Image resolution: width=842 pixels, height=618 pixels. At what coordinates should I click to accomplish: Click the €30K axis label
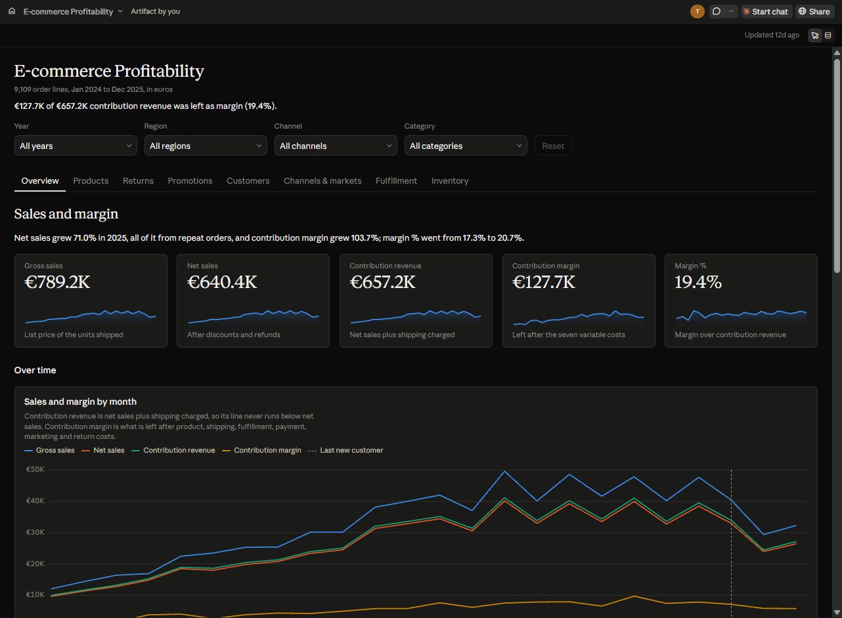[x=35, y=532]
